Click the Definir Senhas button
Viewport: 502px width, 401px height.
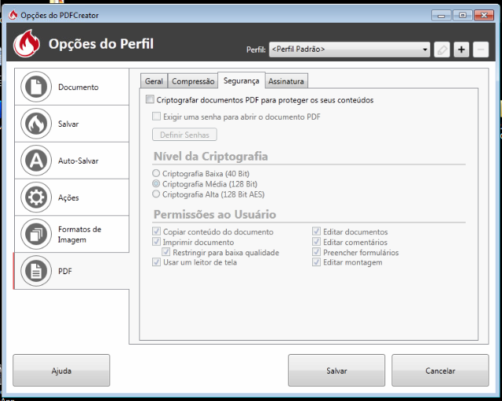pos(184,135)
